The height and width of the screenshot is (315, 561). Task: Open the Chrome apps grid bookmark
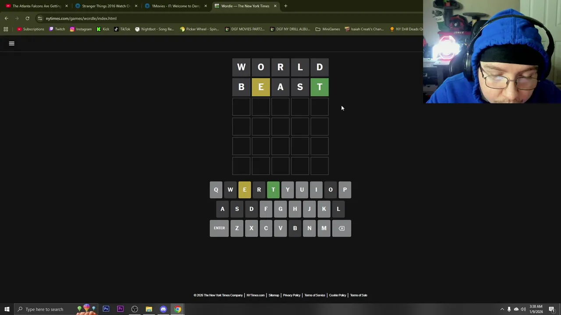pyautogui.click(x=6, y=29)
